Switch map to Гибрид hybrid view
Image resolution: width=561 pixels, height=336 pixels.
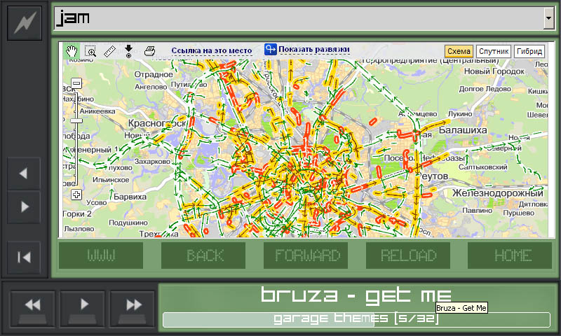529,51
